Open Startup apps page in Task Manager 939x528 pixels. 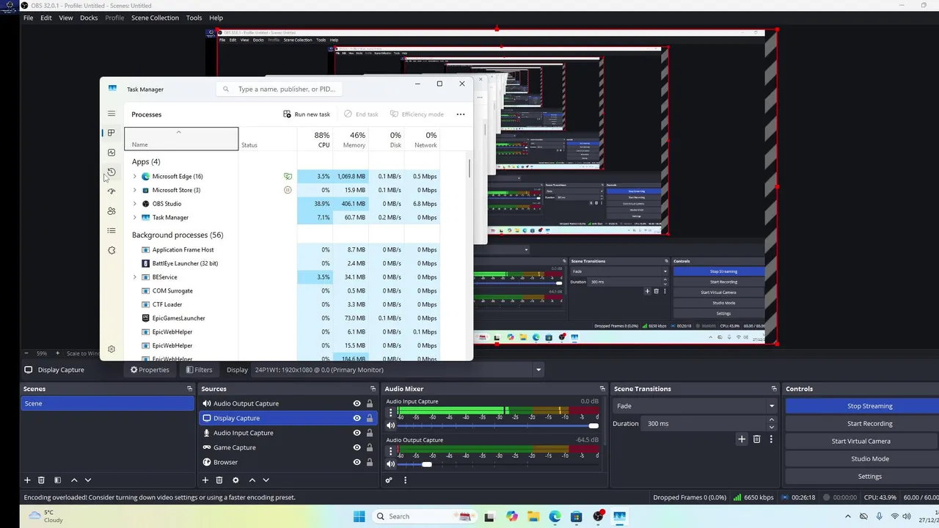click(x=112, y=191)
